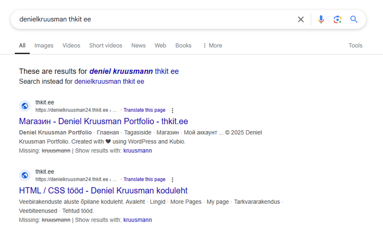Start voice search with microphone icon
Image resolution: width=383 pixels, height=226 pixels.
(x=321, y=19)
